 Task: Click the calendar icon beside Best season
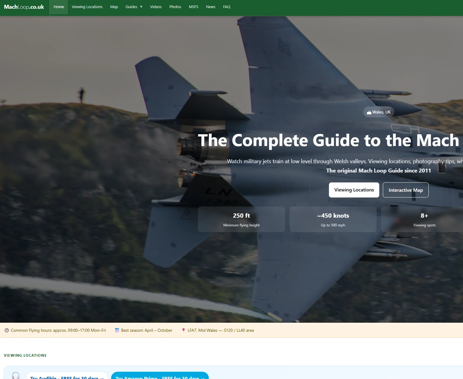coord(117,330)
